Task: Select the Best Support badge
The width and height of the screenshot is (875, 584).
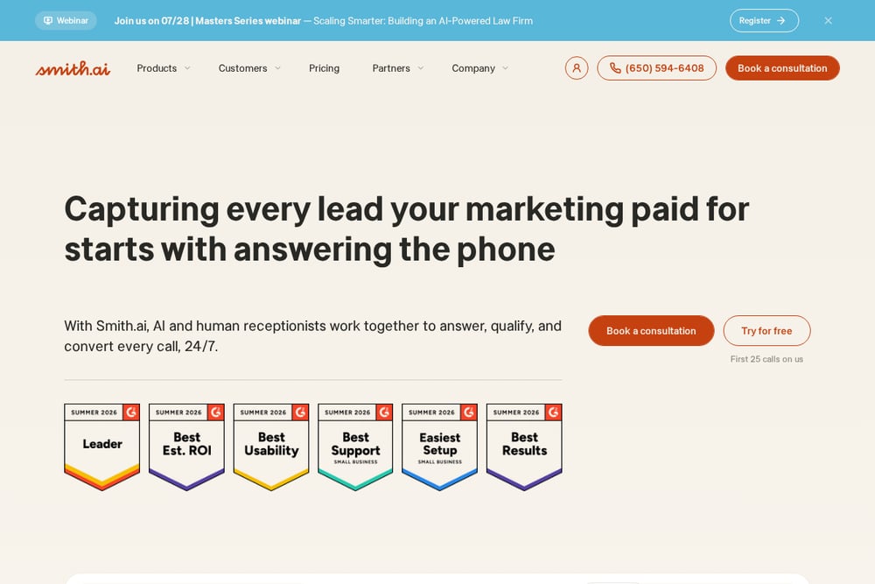Action: point(355,447)
